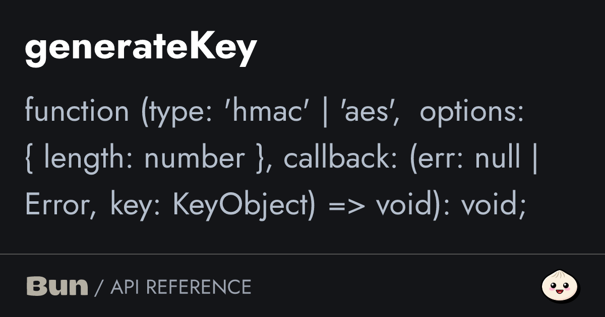Click the slash separator beside Bun
This screenshot has width=605, height=317.
tap(99, 287)
